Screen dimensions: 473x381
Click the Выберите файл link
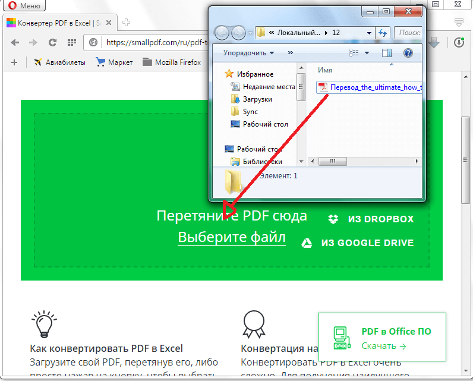[232, 238]
